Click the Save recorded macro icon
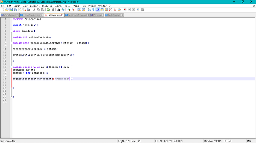The height and width of the screenshot is (143, 256). [142, 10]
